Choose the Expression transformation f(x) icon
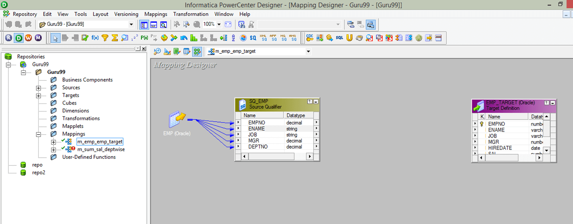This screenshot has width=573, height=224. 95,38
